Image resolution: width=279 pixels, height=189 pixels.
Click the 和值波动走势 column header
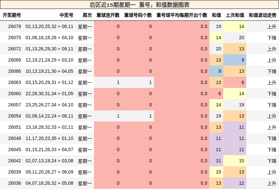click(x=263, y=15)
